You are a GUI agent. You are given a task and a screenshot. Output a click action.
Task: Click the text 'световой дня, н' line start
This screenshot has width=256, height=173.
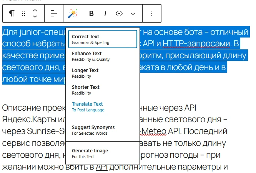34,155
